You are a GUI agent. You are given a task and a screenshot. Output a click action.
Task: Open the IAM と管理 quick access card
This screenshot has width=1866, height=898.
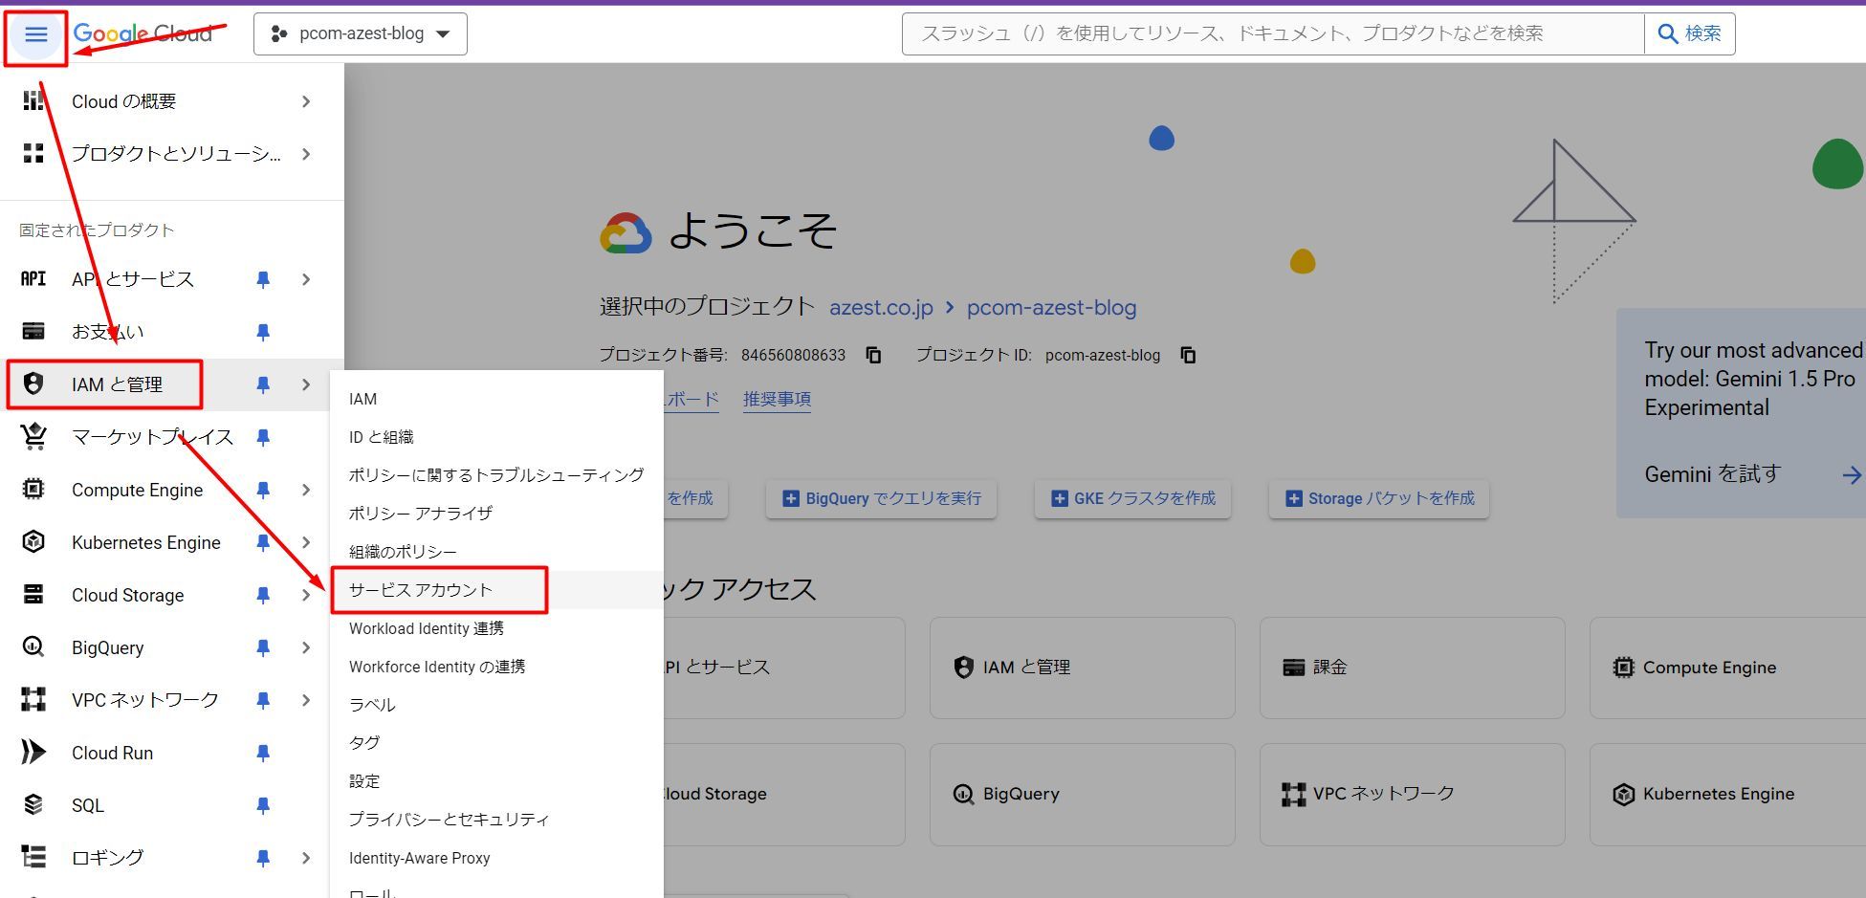tap(1082, 668)
